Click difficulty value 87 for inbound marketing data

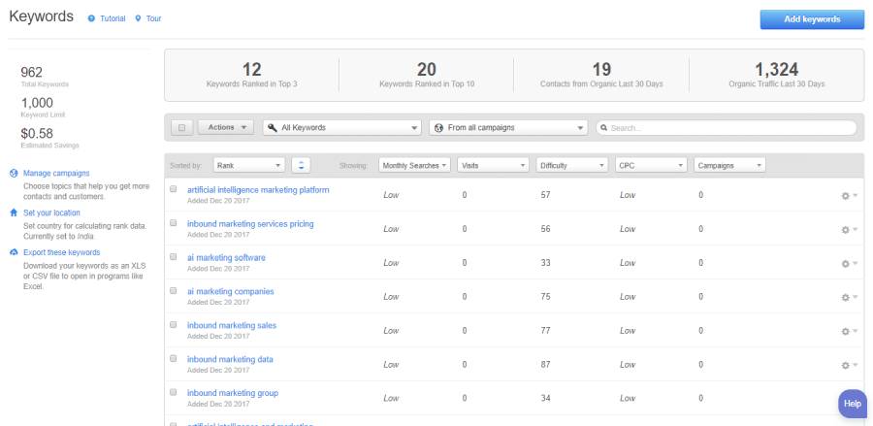coord(545,364)
